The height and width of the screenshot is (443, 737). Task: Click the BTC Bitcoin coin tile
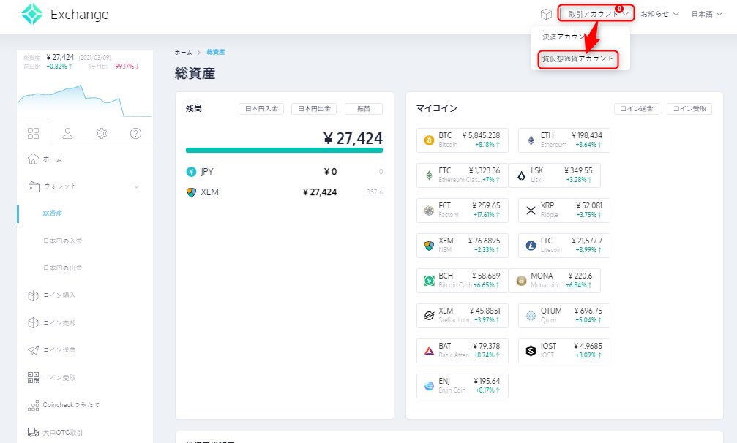click(462, 140)
